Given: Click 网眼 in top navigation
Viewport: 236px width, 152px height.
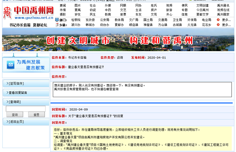Looking at the screenshot, I should click(123, 6).
